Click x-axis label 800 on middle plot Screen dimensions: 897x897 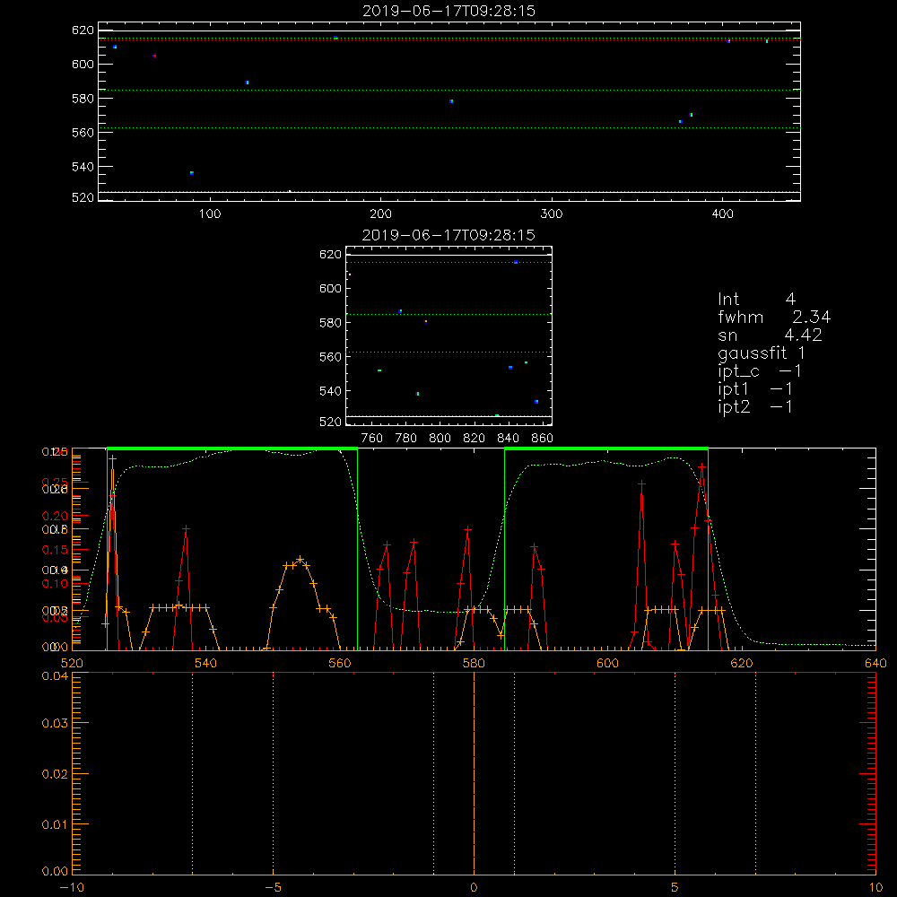coord(440,439)
